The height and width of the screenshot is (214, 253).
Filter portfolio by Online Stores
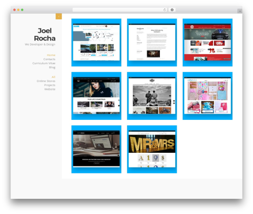pyautogui.click(x=46, y=81)
